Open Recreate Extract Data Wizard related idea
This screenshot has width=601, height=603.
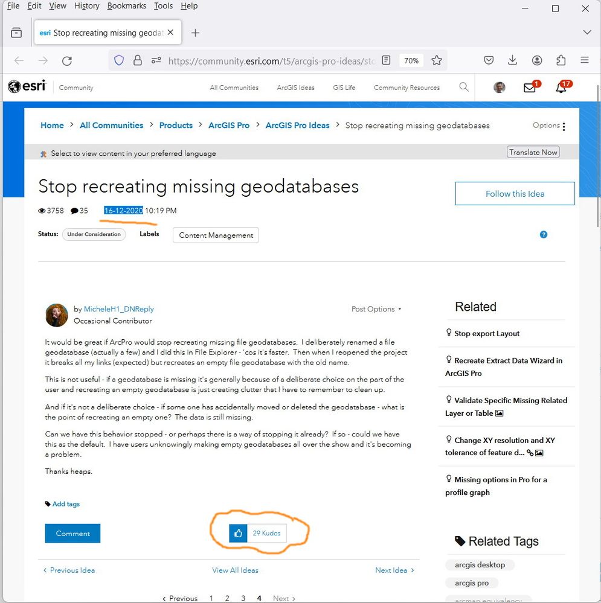point(504,366)
